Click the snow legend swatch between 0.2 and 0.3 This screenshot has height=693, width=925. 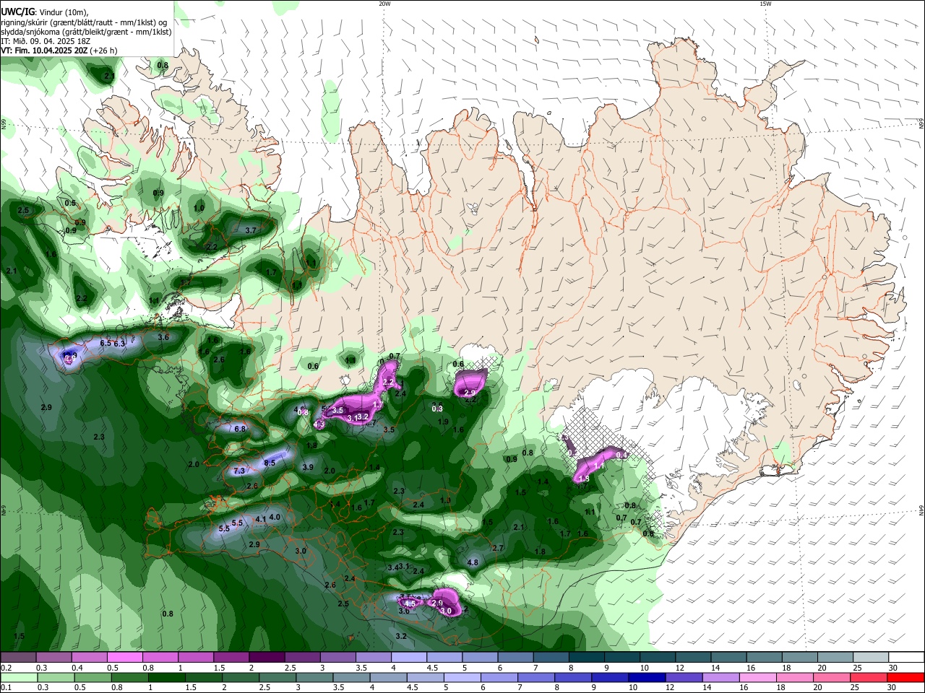point(19,658)
